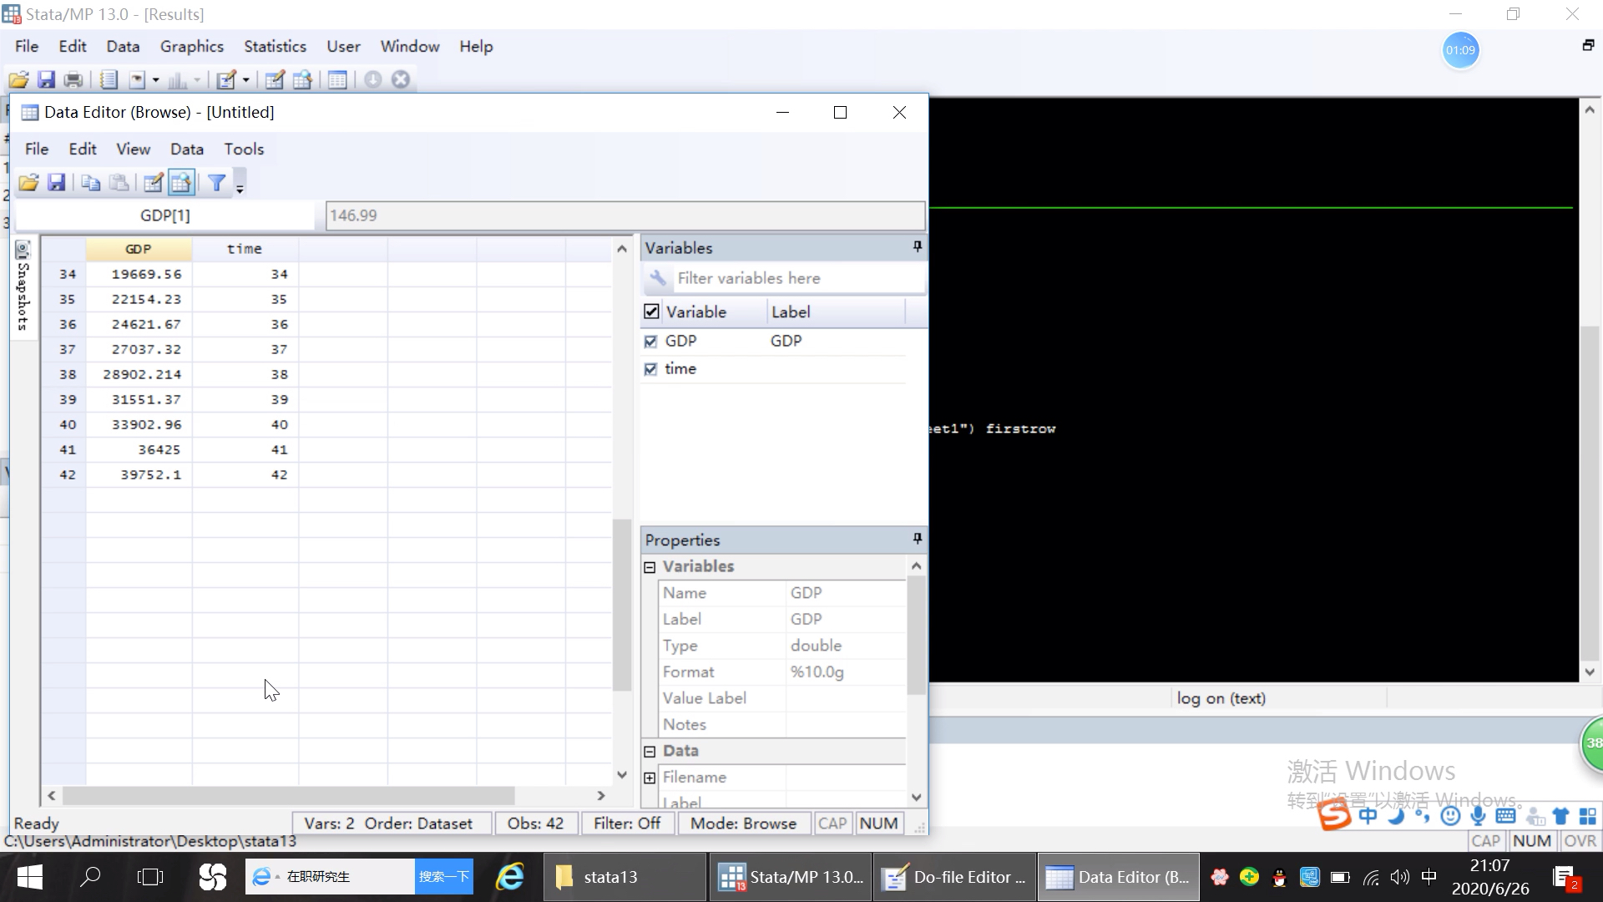
Task: Click the Filter variables here field
Action: tap(793, 278)
